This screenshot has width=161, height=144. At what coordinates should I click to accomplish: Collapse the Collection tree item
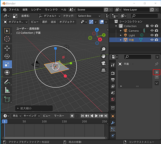point(116,26)
